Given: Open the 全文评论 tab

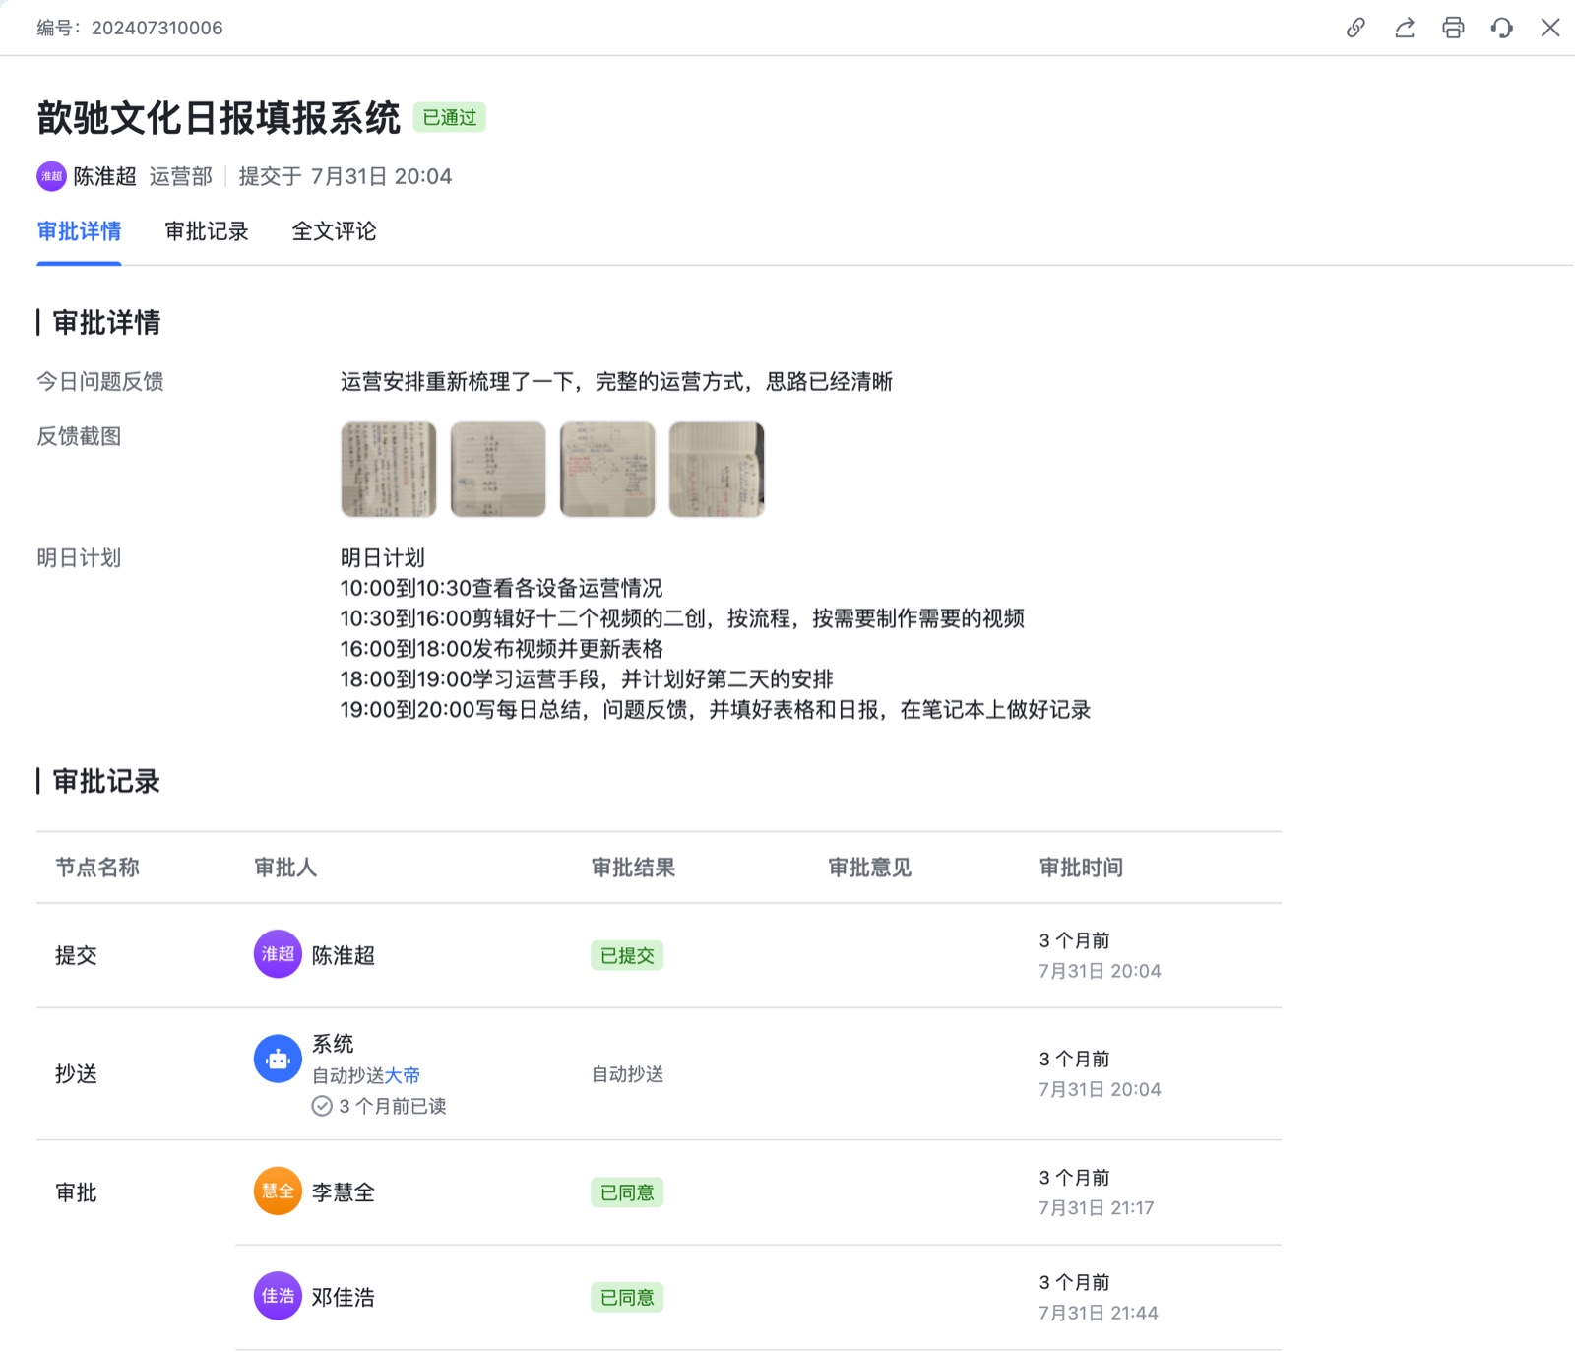Looking at the screenshot, I should click(334, 231).
